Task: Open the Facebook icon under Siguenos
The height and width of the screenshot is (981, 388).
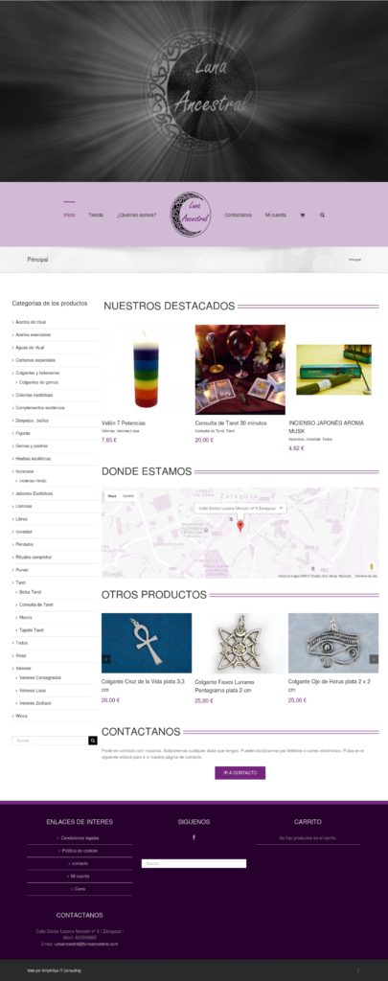Action: coord(194,837)
